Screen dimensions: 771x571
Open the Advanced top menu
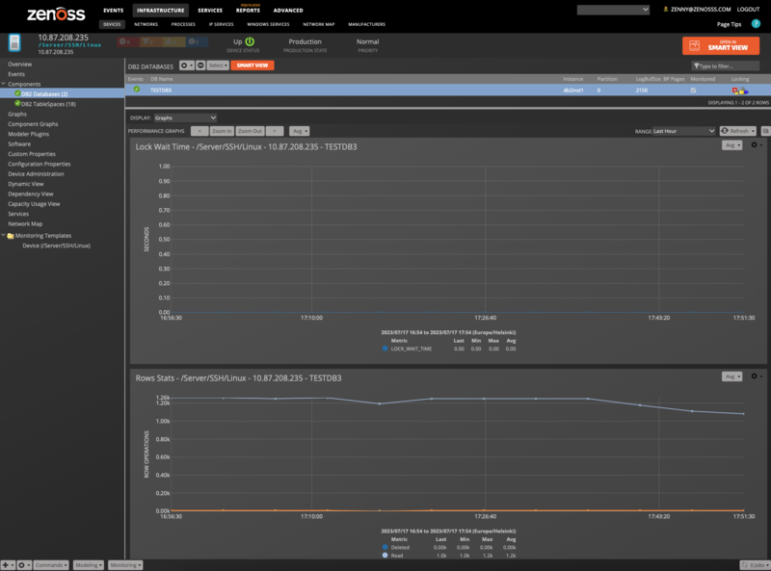288,11
